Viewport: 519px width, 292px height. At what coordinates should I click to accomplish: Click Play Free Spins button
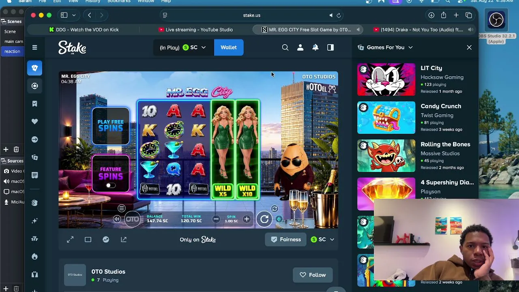[x=111, y=126]
